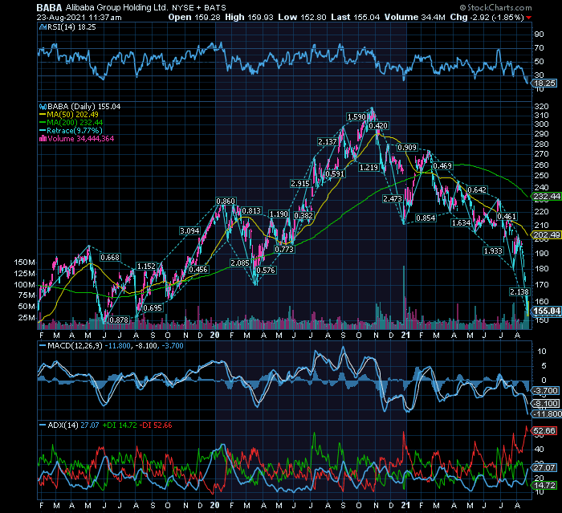Click the 1.190 retracement label
The height and width of the screenshot is (513, 562).
coord(279,214)
